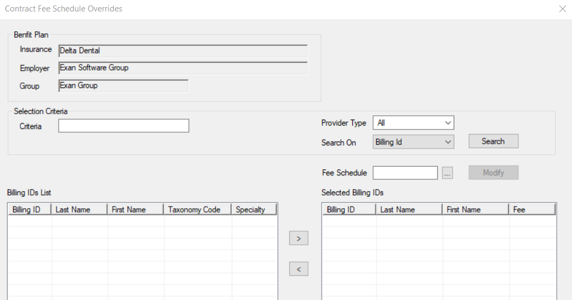The height and width of the screenshot is (300, 572).
Task: Open the Provider Type dropdown
Action: 413,123
